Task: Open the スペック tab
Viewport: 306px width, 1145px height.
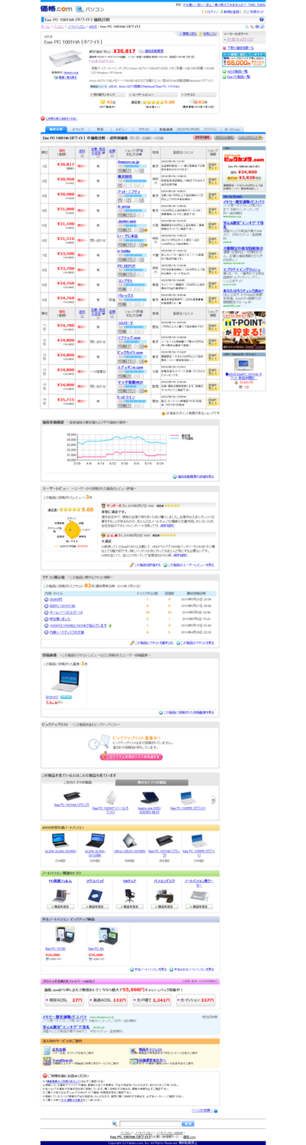Action: (x=77, y=130)
